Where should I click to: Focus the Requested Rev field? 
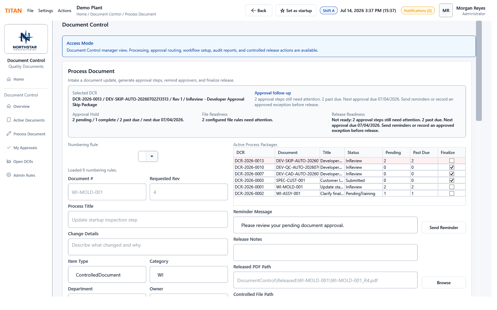point(189,192)
